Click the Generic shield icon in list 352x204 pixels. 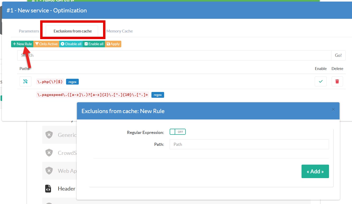[49, 135]
